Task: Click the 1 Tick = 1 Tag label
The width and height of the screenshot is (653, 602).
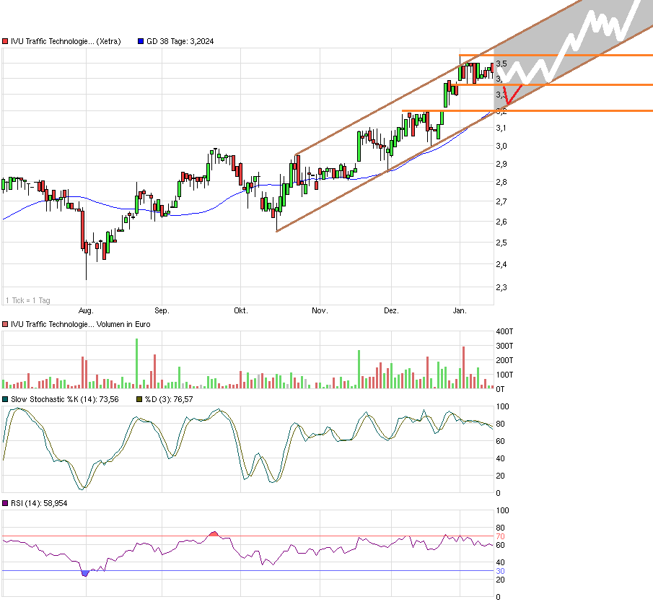Action: point(29,300)
